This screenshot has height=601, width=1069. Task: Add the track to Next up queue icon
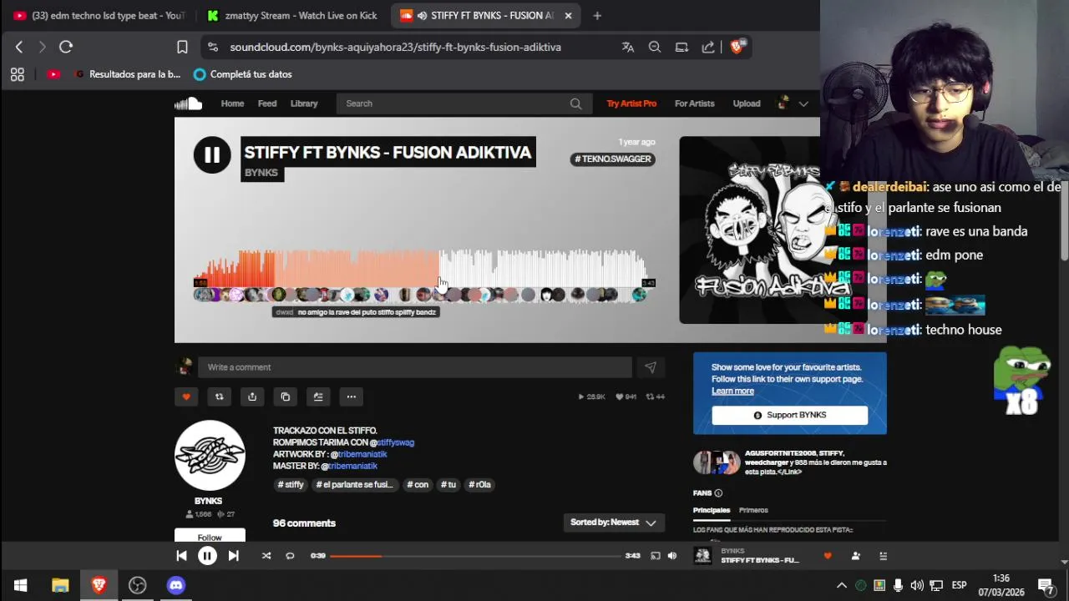(318, 396)
